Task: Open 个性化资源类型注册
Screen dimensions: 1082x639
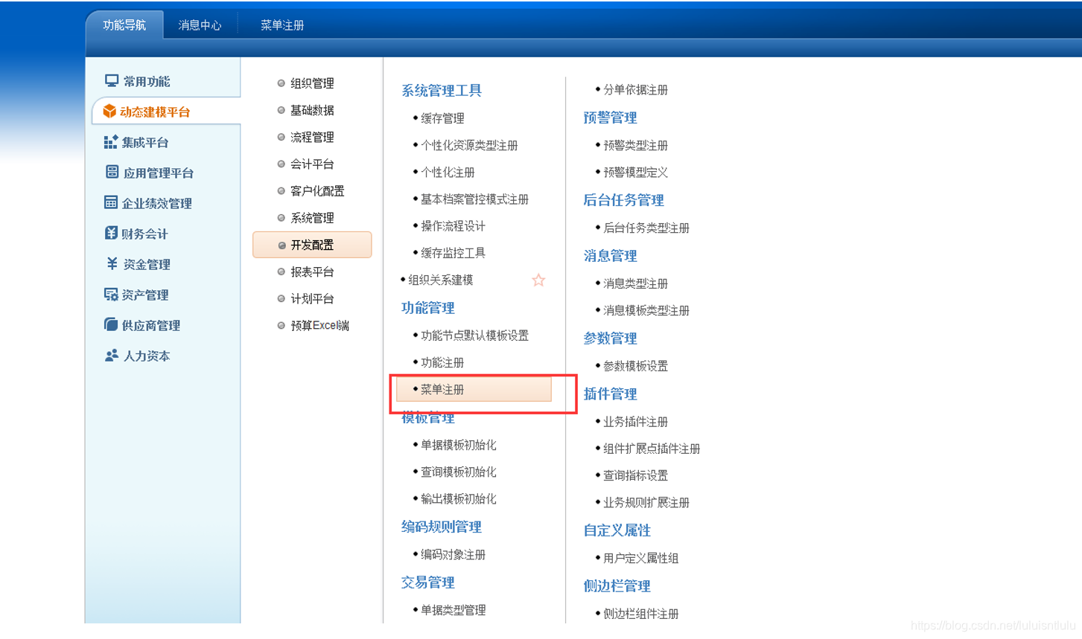Action: click(469, 145)
